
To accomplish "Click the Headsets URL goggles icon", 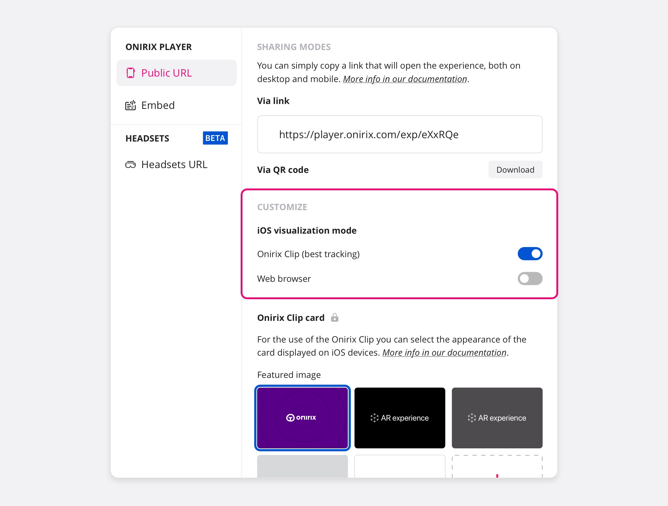I will pos(131,165).
